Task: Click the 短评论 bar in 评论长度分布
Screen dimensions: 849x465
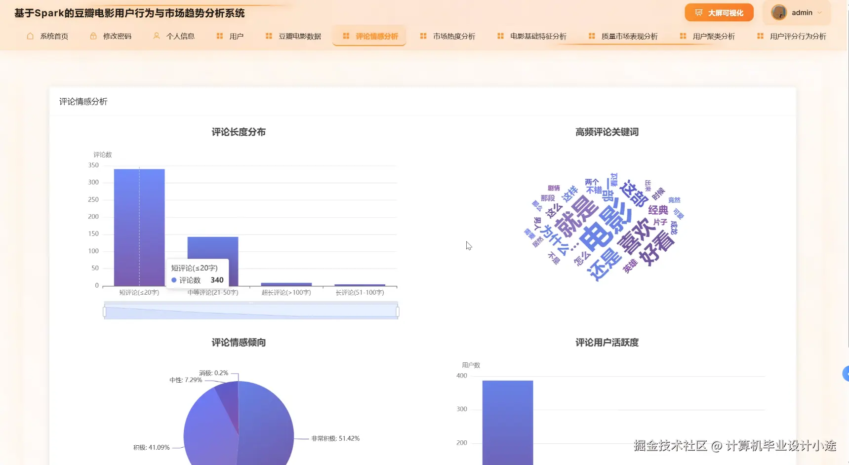Action: point(139,227)
